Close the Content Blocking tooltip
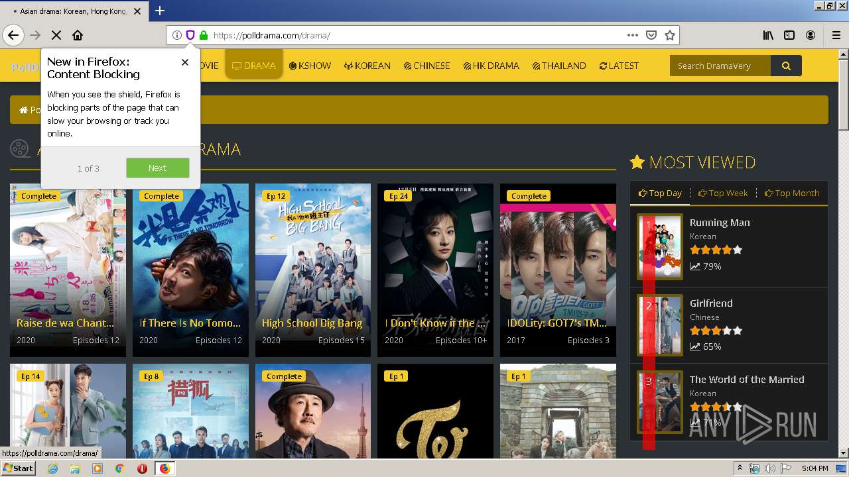The width and height of the screenshot is (849, 477). (x=185, y=62)
